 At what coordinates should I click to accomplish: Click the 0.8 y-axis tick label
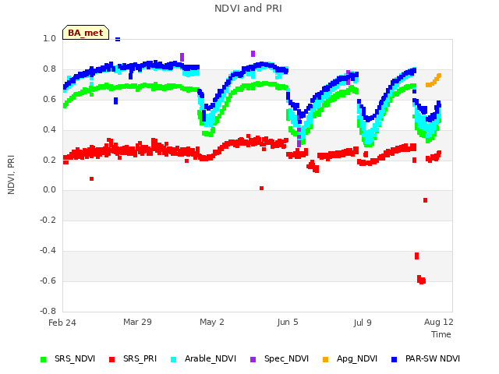point(50,69)
